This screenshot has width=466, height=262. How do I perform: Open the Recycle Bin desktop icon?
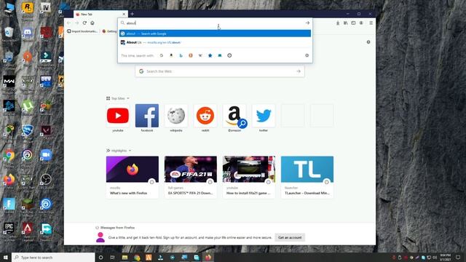tap(9, 33)
